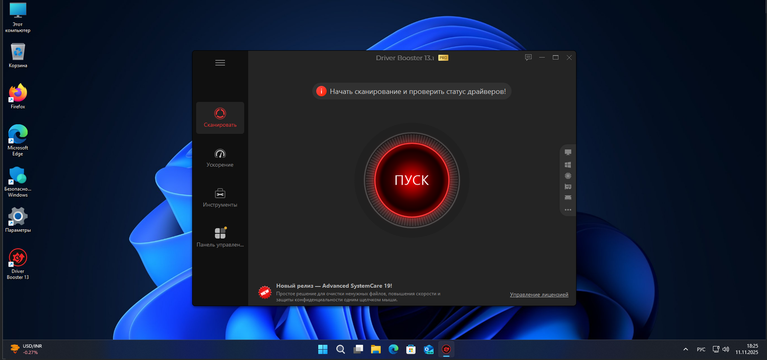767x360 pixels.
Task: Select the Безопасность Windows desktop shortcut
Action: click(x=18, y=182)
